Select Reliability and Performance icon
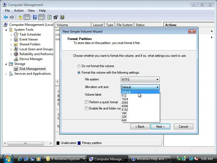 [x=16, y=54]
